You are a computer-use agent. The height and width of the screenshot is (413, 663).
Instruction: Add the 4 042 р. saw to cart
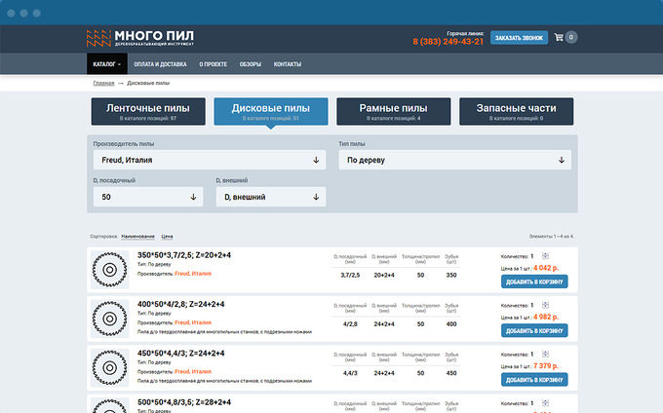pyautogui.click(x=535, y=282)
